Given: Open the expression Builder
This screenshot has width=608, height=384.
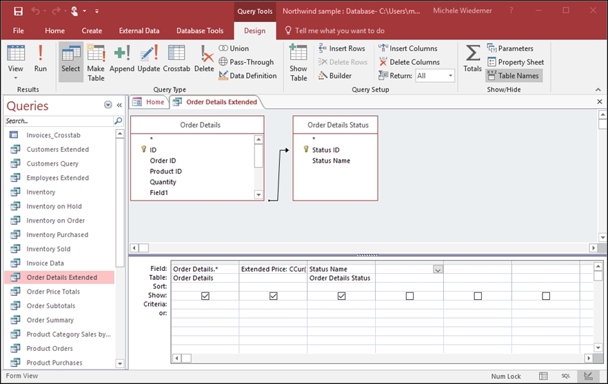Looking at the screenshot, I should pyautogui.click(x=335, y=76).
